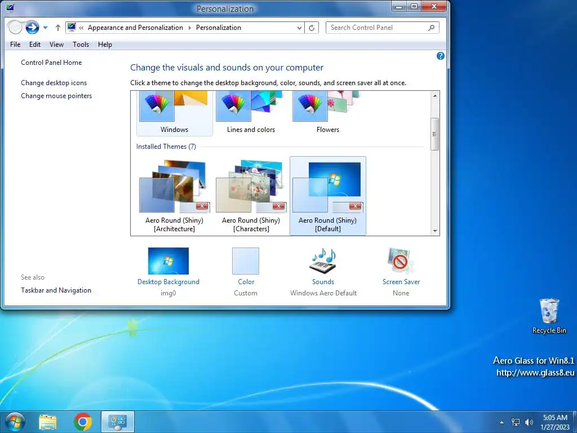Open the File menu
The width and height of the screenshot is (577, 433).
click(15, 45)
